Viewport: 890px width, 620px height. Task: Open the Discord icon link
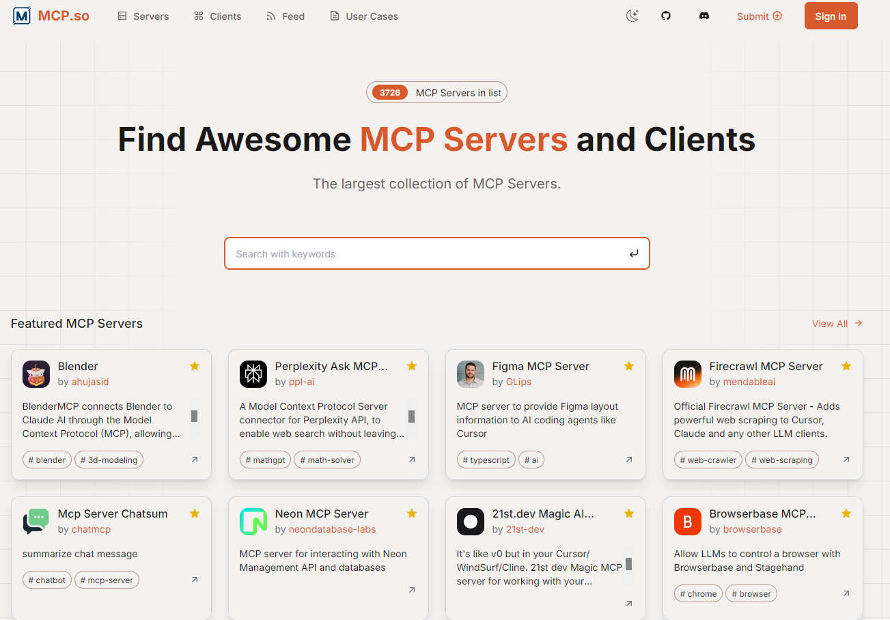704,16
